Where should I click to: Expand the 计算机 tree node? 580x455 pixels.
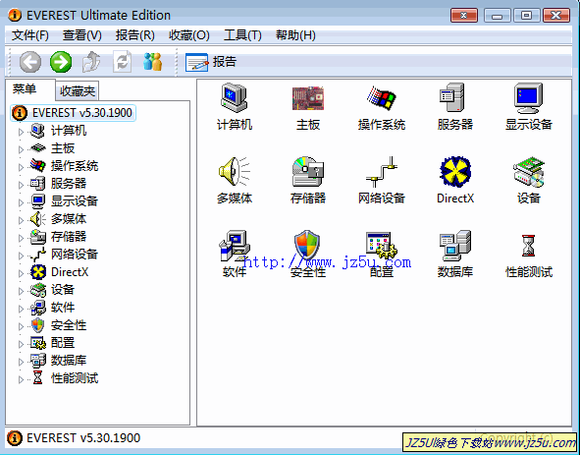[21, 132]
